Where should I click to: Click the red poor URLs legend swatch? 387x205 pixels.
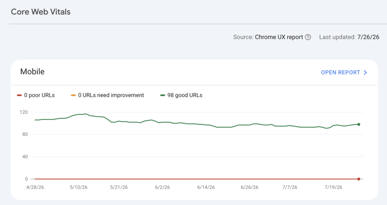click(x=19, y=95)
